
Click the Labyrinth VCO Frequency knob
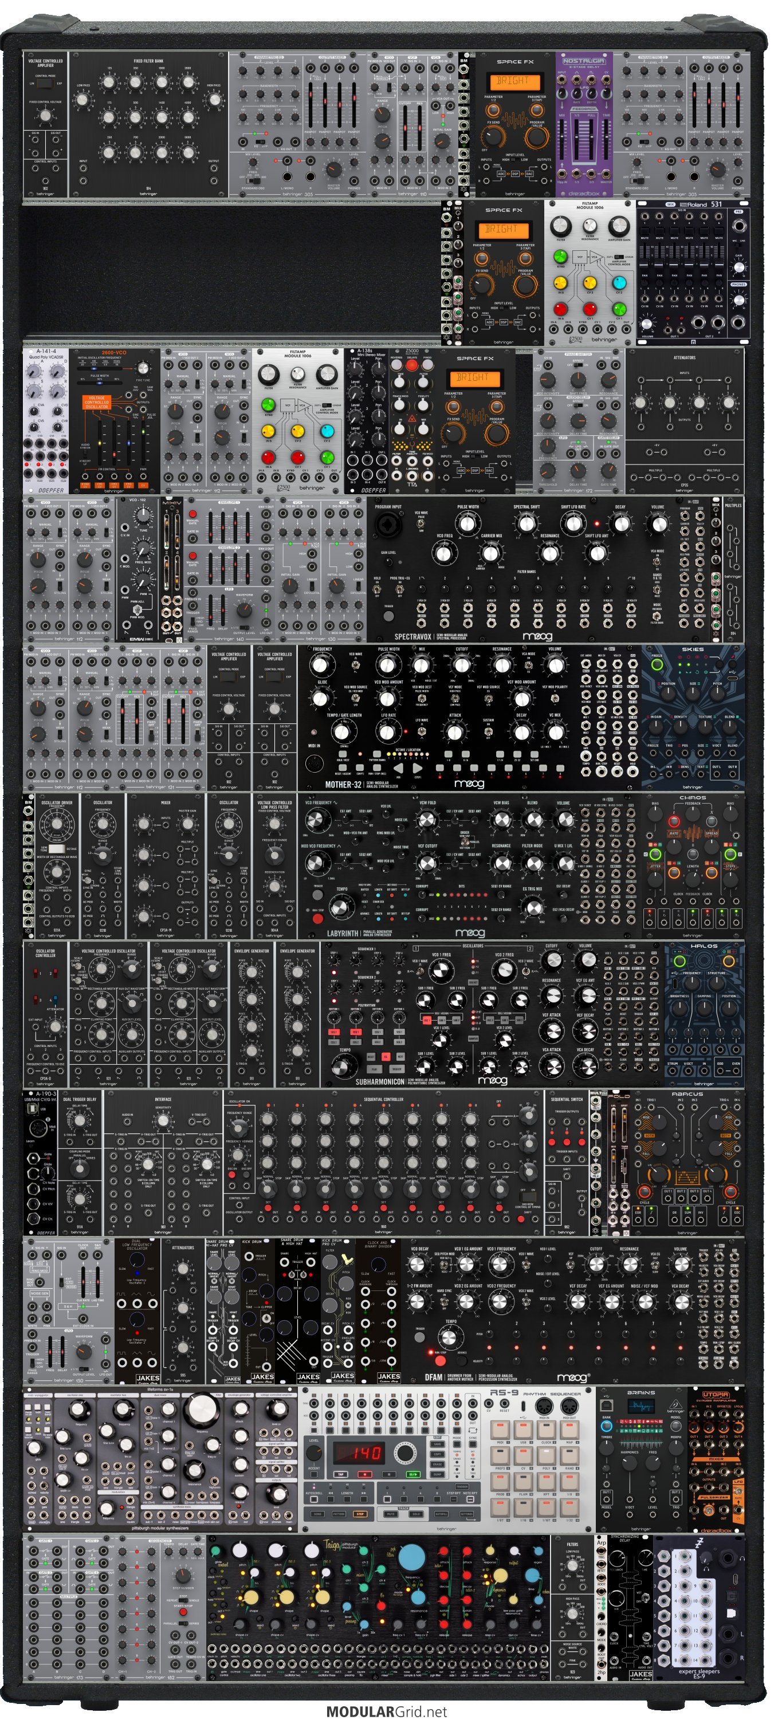click(x=318, y=819)
